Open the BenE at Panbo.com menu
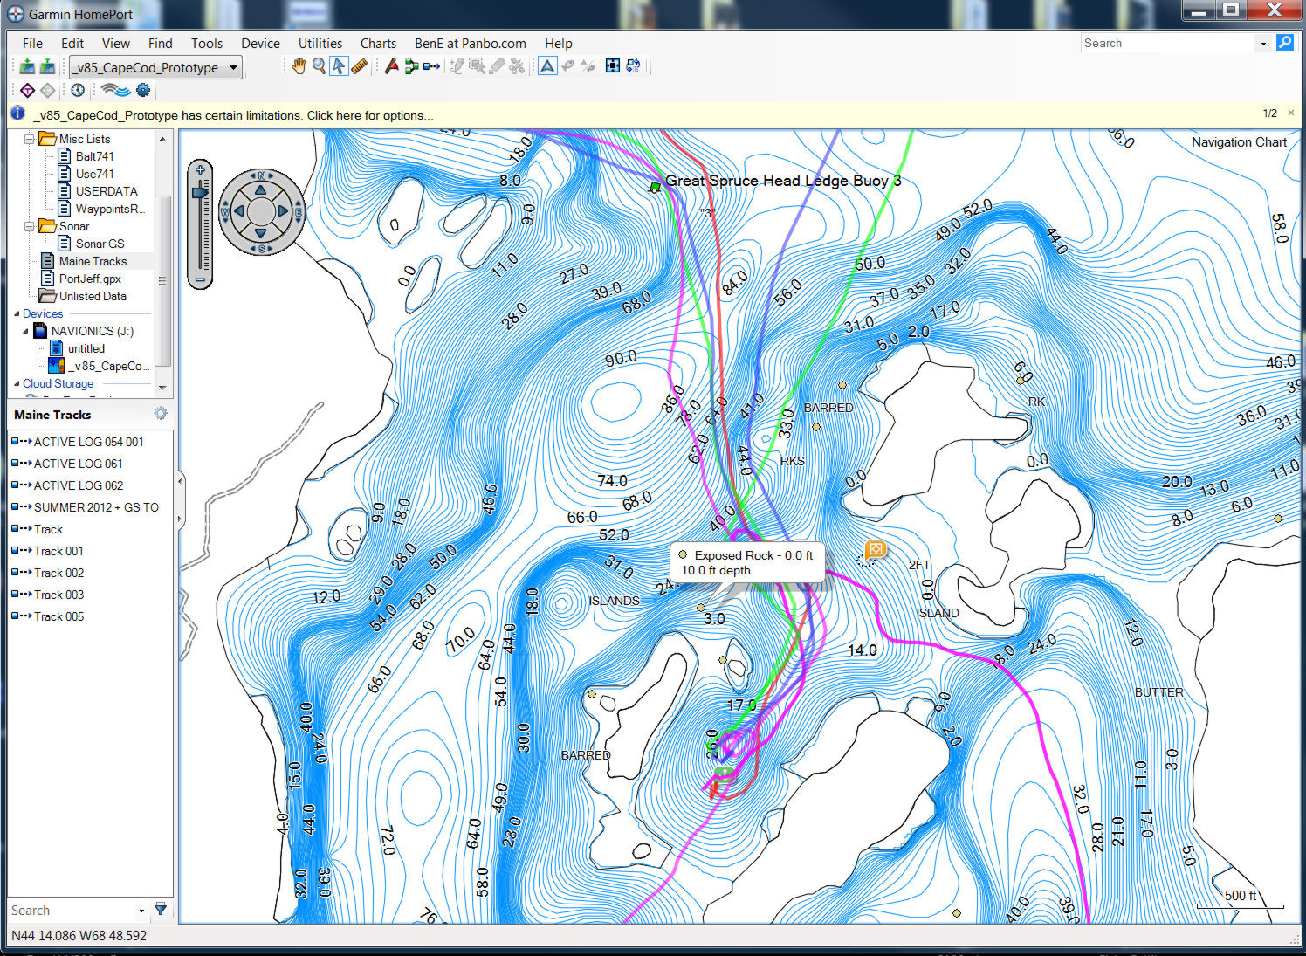This screenshot has height=956, width=1306. coord(471,43)
